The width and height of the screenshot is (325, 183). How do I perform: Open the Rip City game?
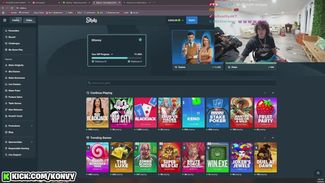pyautogui.click(x=121, y=113)
